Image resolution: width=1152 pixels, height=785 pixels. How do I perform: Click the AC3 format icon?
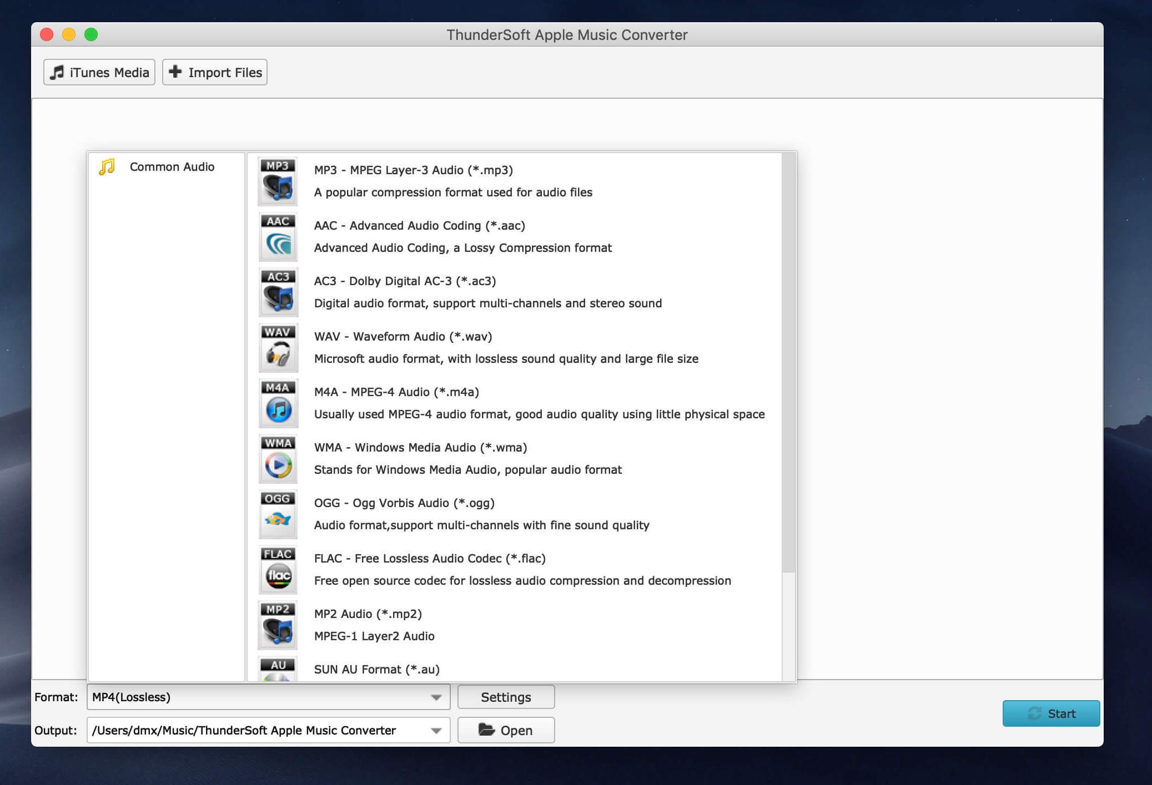coord(278,292)
